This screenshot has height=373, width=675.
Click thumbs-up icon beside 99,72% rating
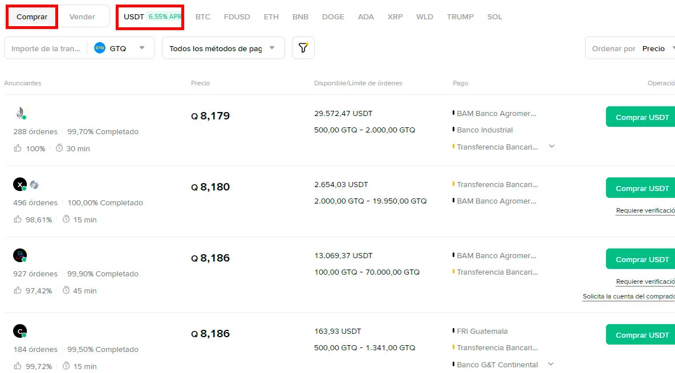pos(18,366)
